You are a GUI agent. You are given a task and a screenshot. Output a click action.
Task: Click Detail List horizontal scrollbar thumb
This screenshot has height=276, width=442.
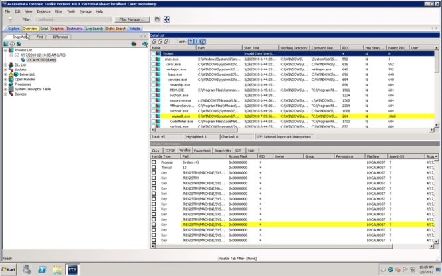click(197, 130)
